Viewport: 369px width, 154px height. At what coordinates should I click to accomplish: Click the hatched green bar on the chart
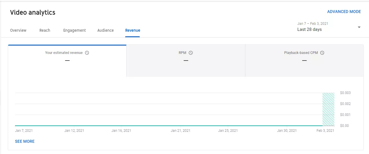[x=328, y=109]
